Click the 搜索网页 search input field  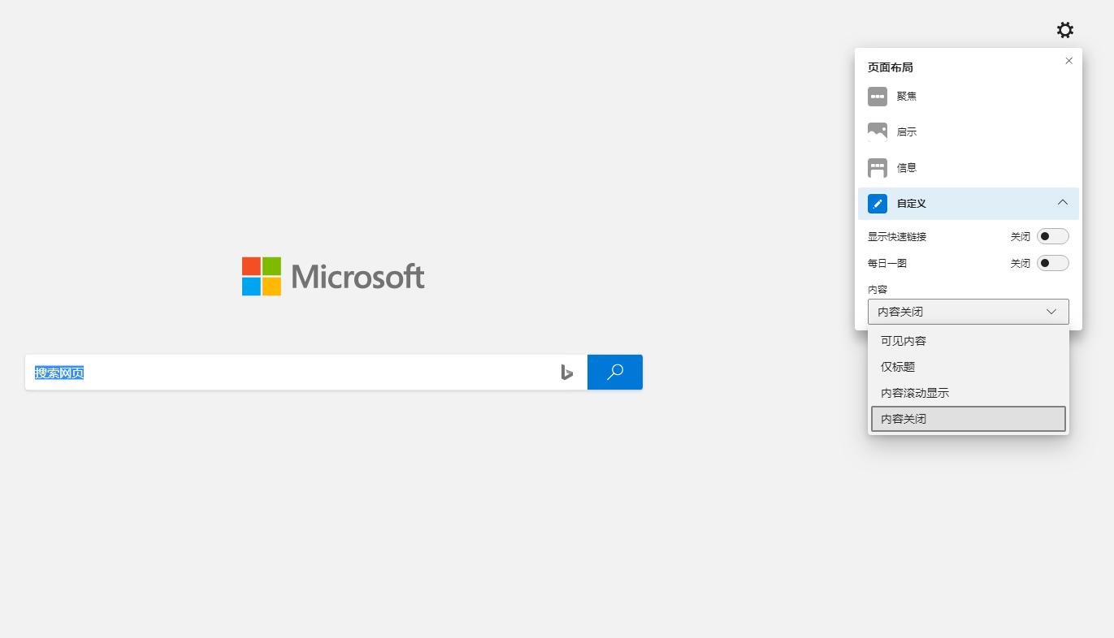pyautogui.click(x=293, y=373)
